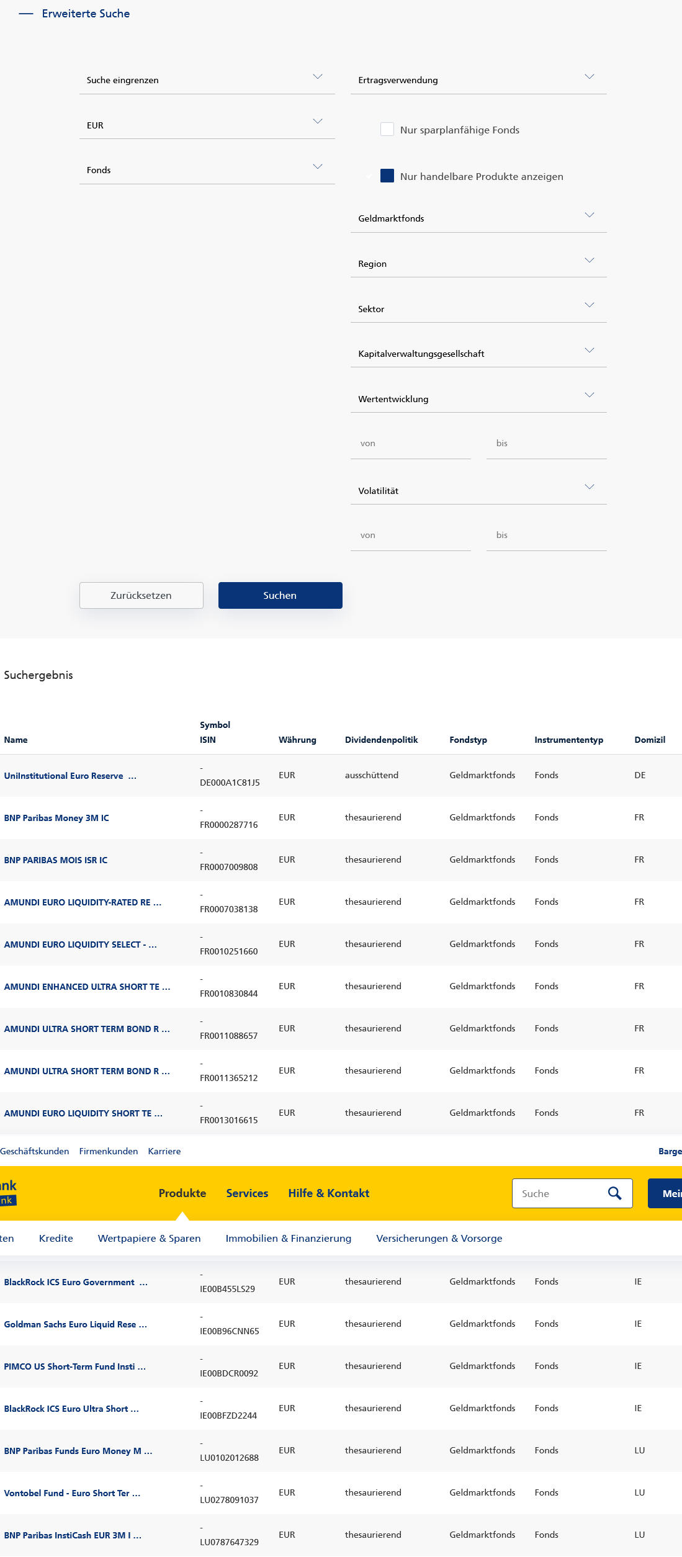The image size is (682, 1557).
Task: Open BlackRock ICS Euro Ultra Short fund
Action: (x=71, y=1409)
